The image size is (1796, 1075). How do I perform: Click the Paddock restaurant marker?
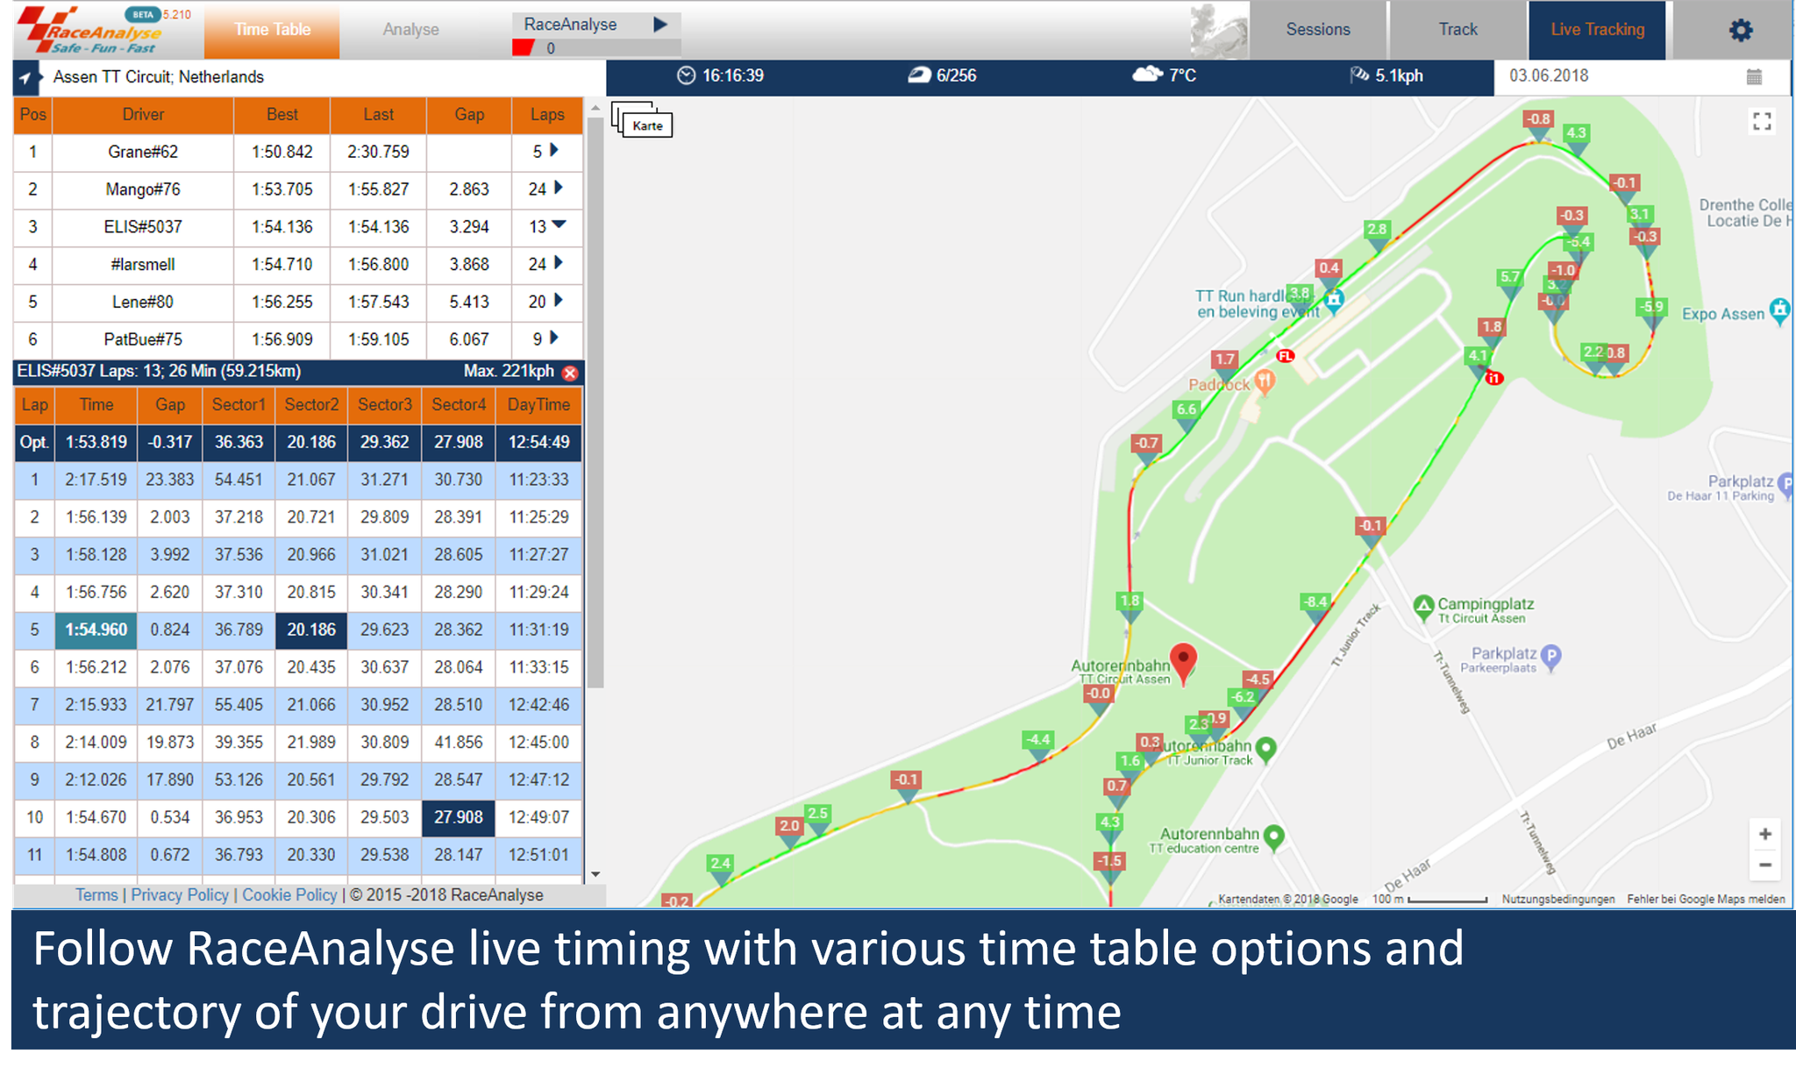(1264, 381)
